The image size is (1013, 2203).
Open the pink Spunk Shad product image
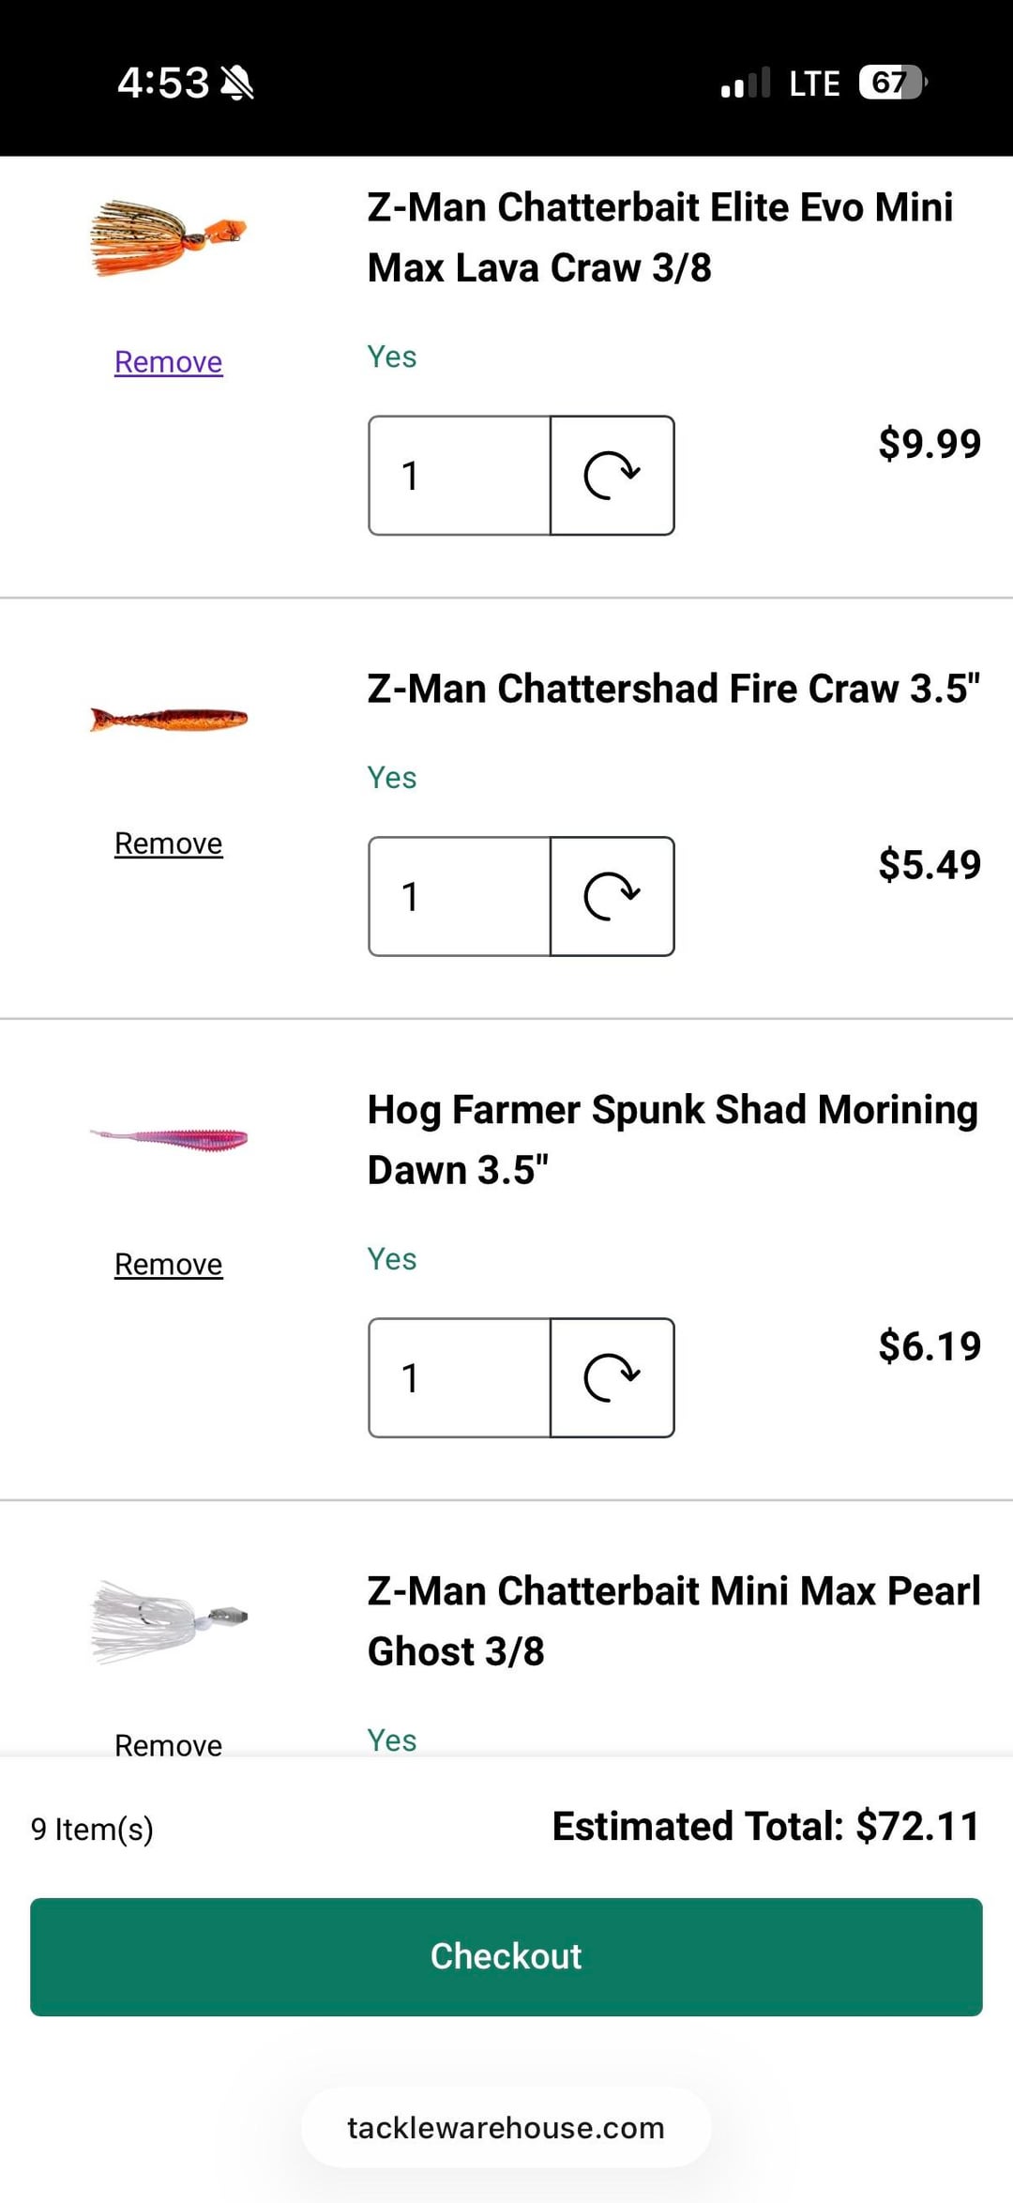pos(169,1140)
